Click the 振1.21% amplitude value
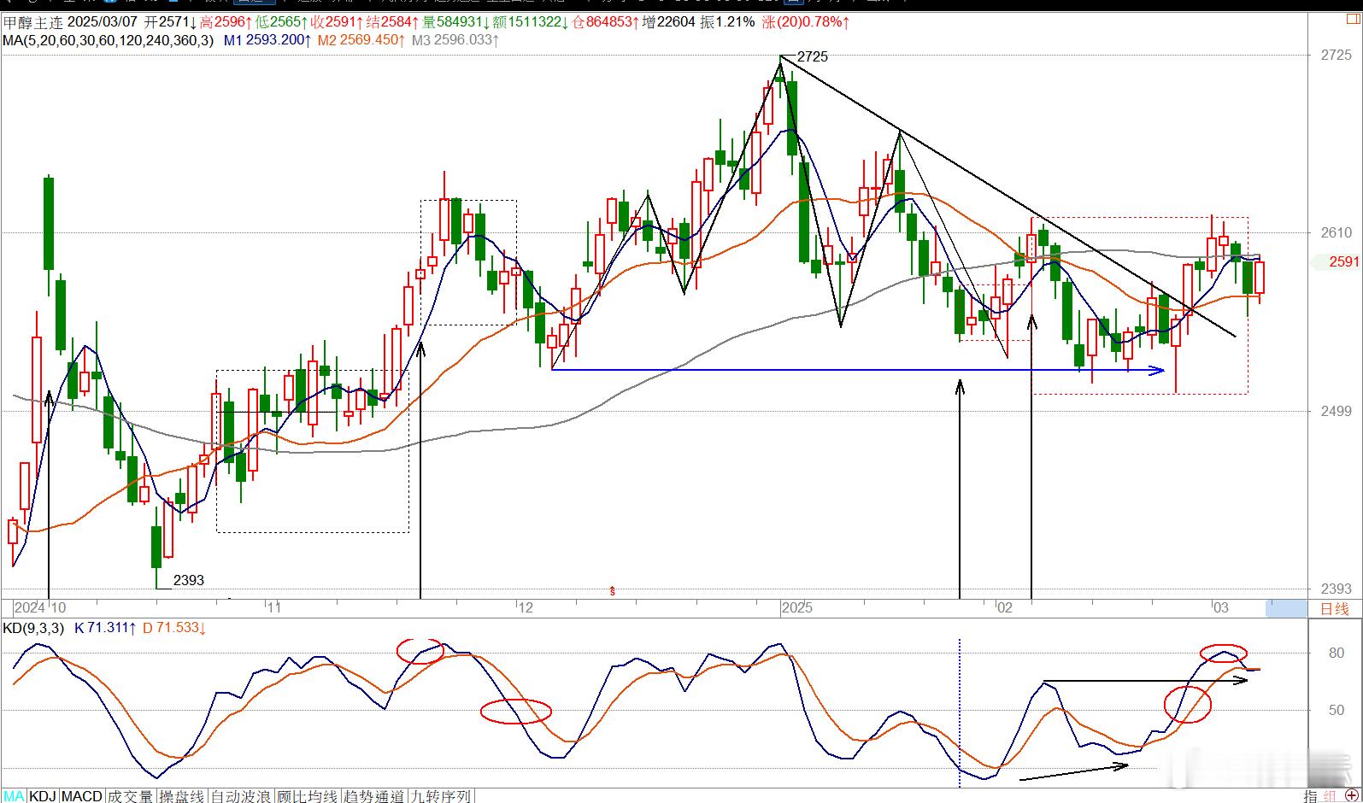Viewport: 1363px width, 803px height. (x=728, y=22)
